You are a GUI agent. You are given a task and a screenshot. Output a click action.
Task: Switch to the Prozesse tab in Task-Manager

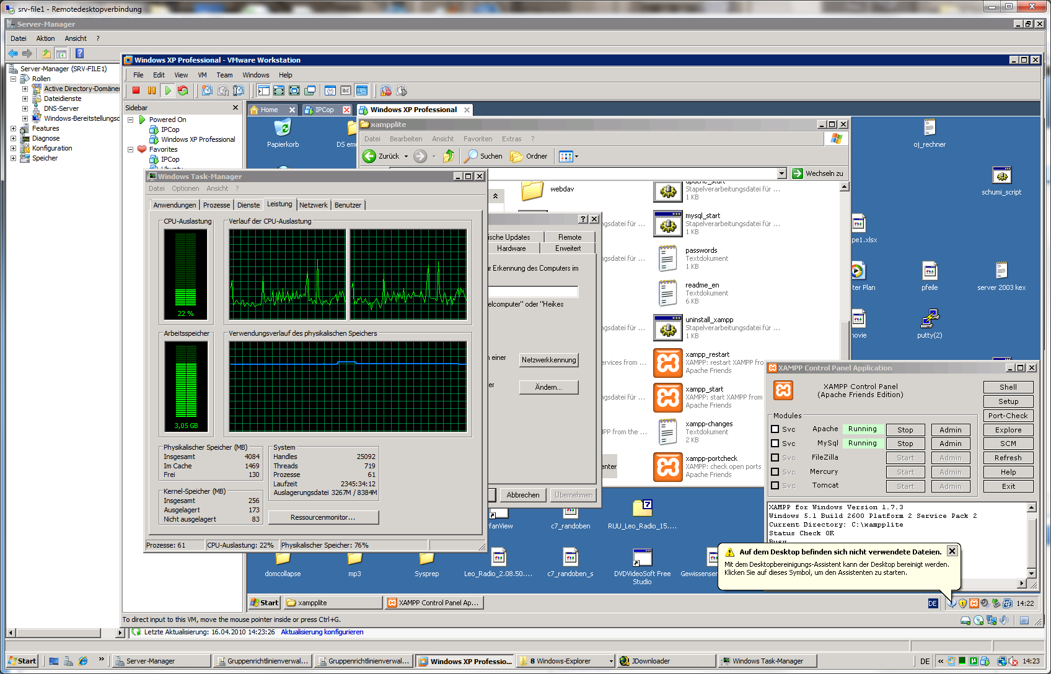[216, 205]
